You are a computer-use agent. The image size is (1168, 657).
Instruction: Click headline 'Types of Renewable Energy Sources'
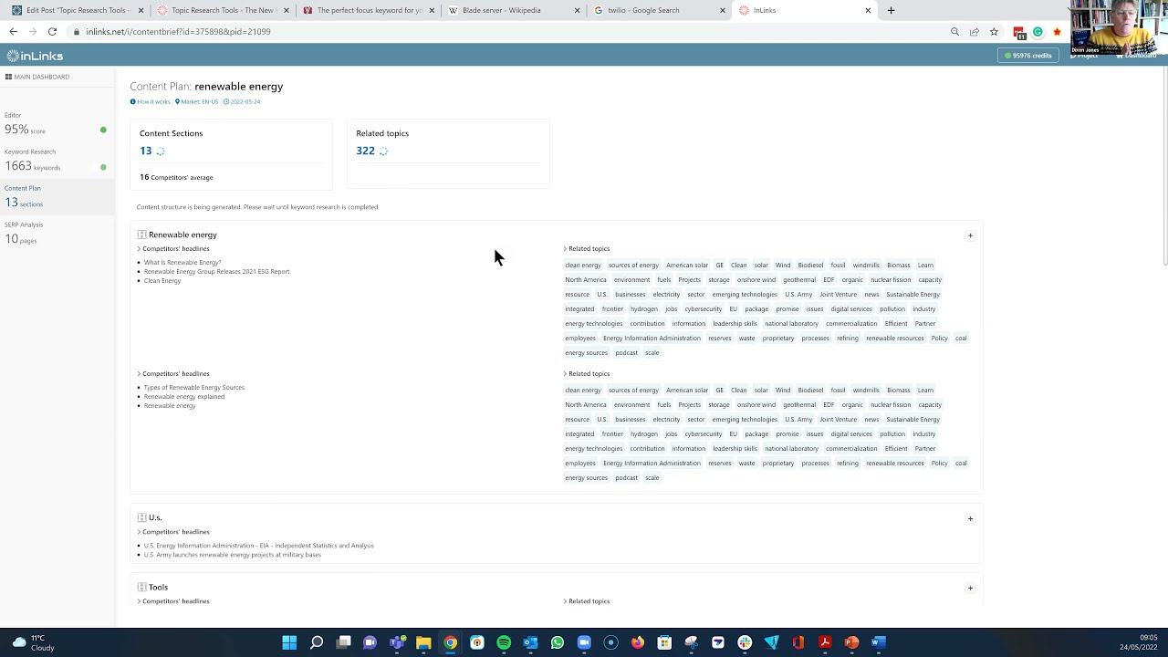(194, 388)
